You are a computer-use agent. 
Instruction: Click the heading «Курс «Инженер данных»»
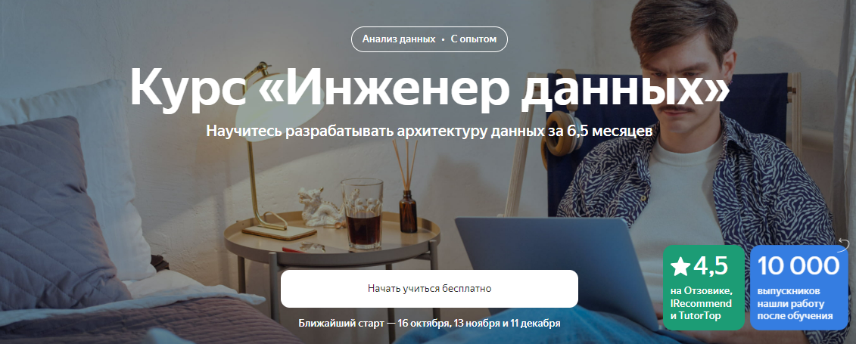[x=429, y=87]
